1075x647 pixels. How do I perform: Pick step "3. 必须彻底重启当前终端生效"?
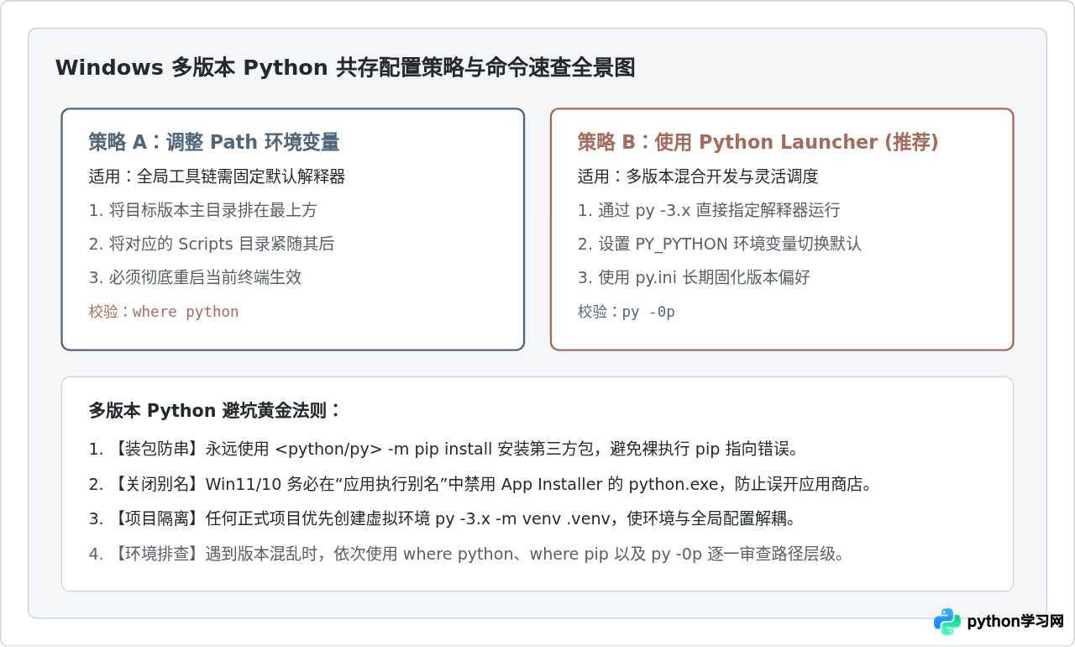click(x=195, y=277)
